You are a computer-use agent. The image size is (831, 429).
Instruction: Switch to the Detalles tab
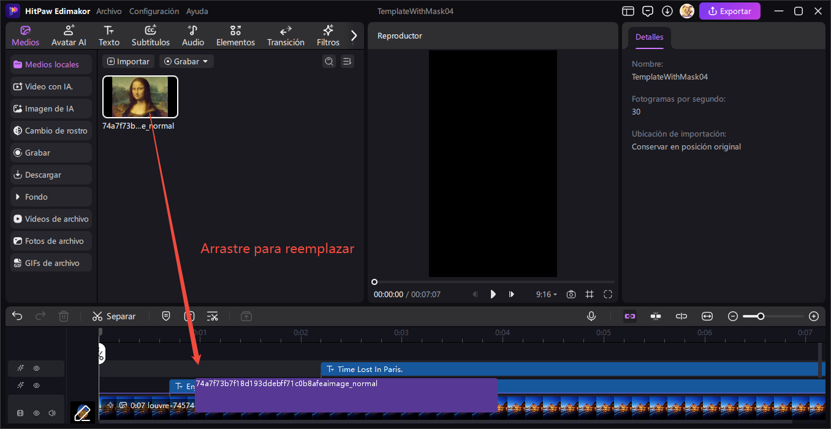coord(649,37)
